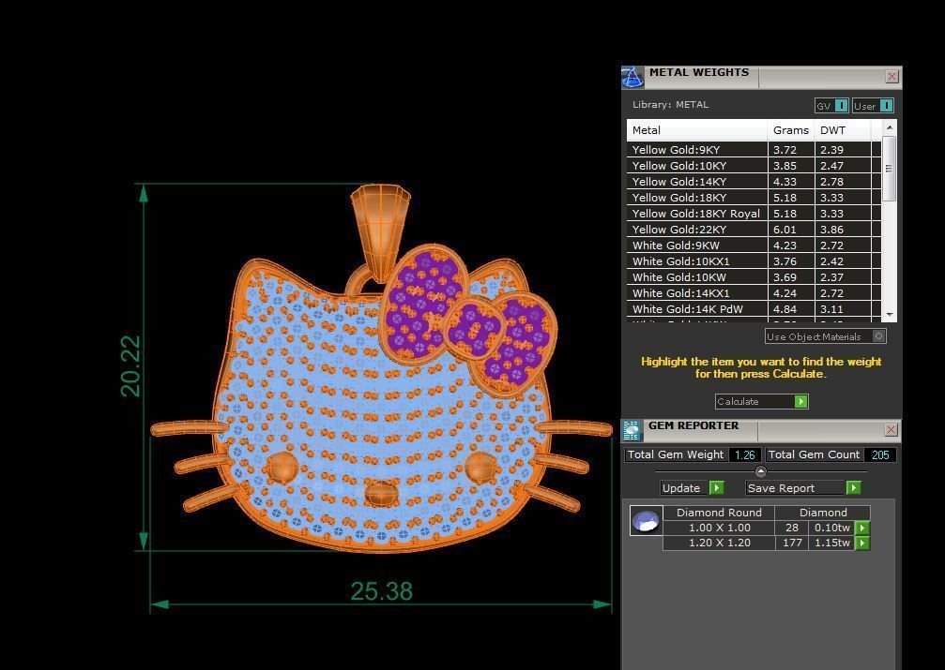Click the Save Report button

(x=803, y=488)
